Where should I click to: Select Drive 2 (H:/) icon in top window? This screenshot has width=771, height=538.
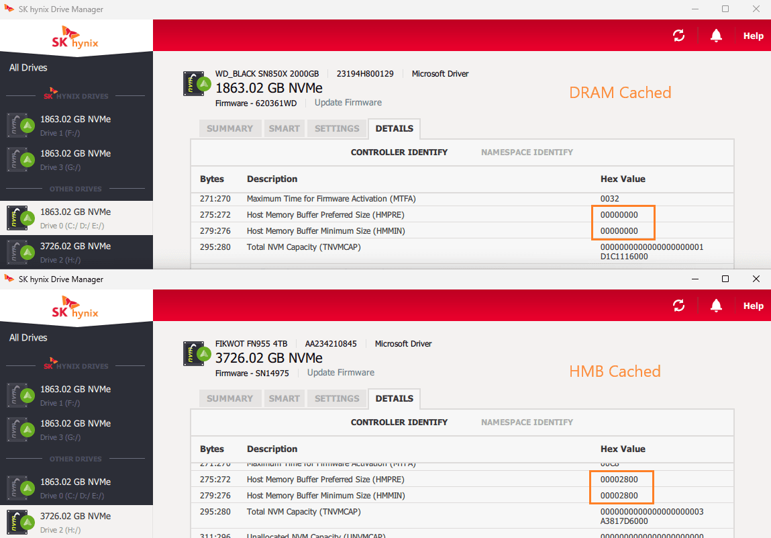pyautogui.click(x=19, y=252)
